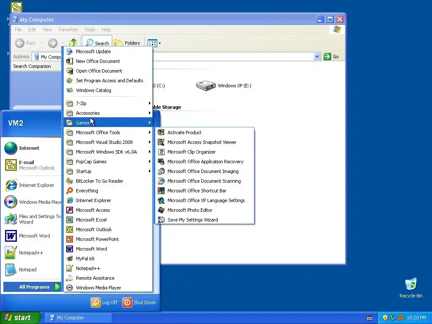Open the Favorites menu
Image resolution: width=432 pixels, height=324 pixels.
coord(68,30)
